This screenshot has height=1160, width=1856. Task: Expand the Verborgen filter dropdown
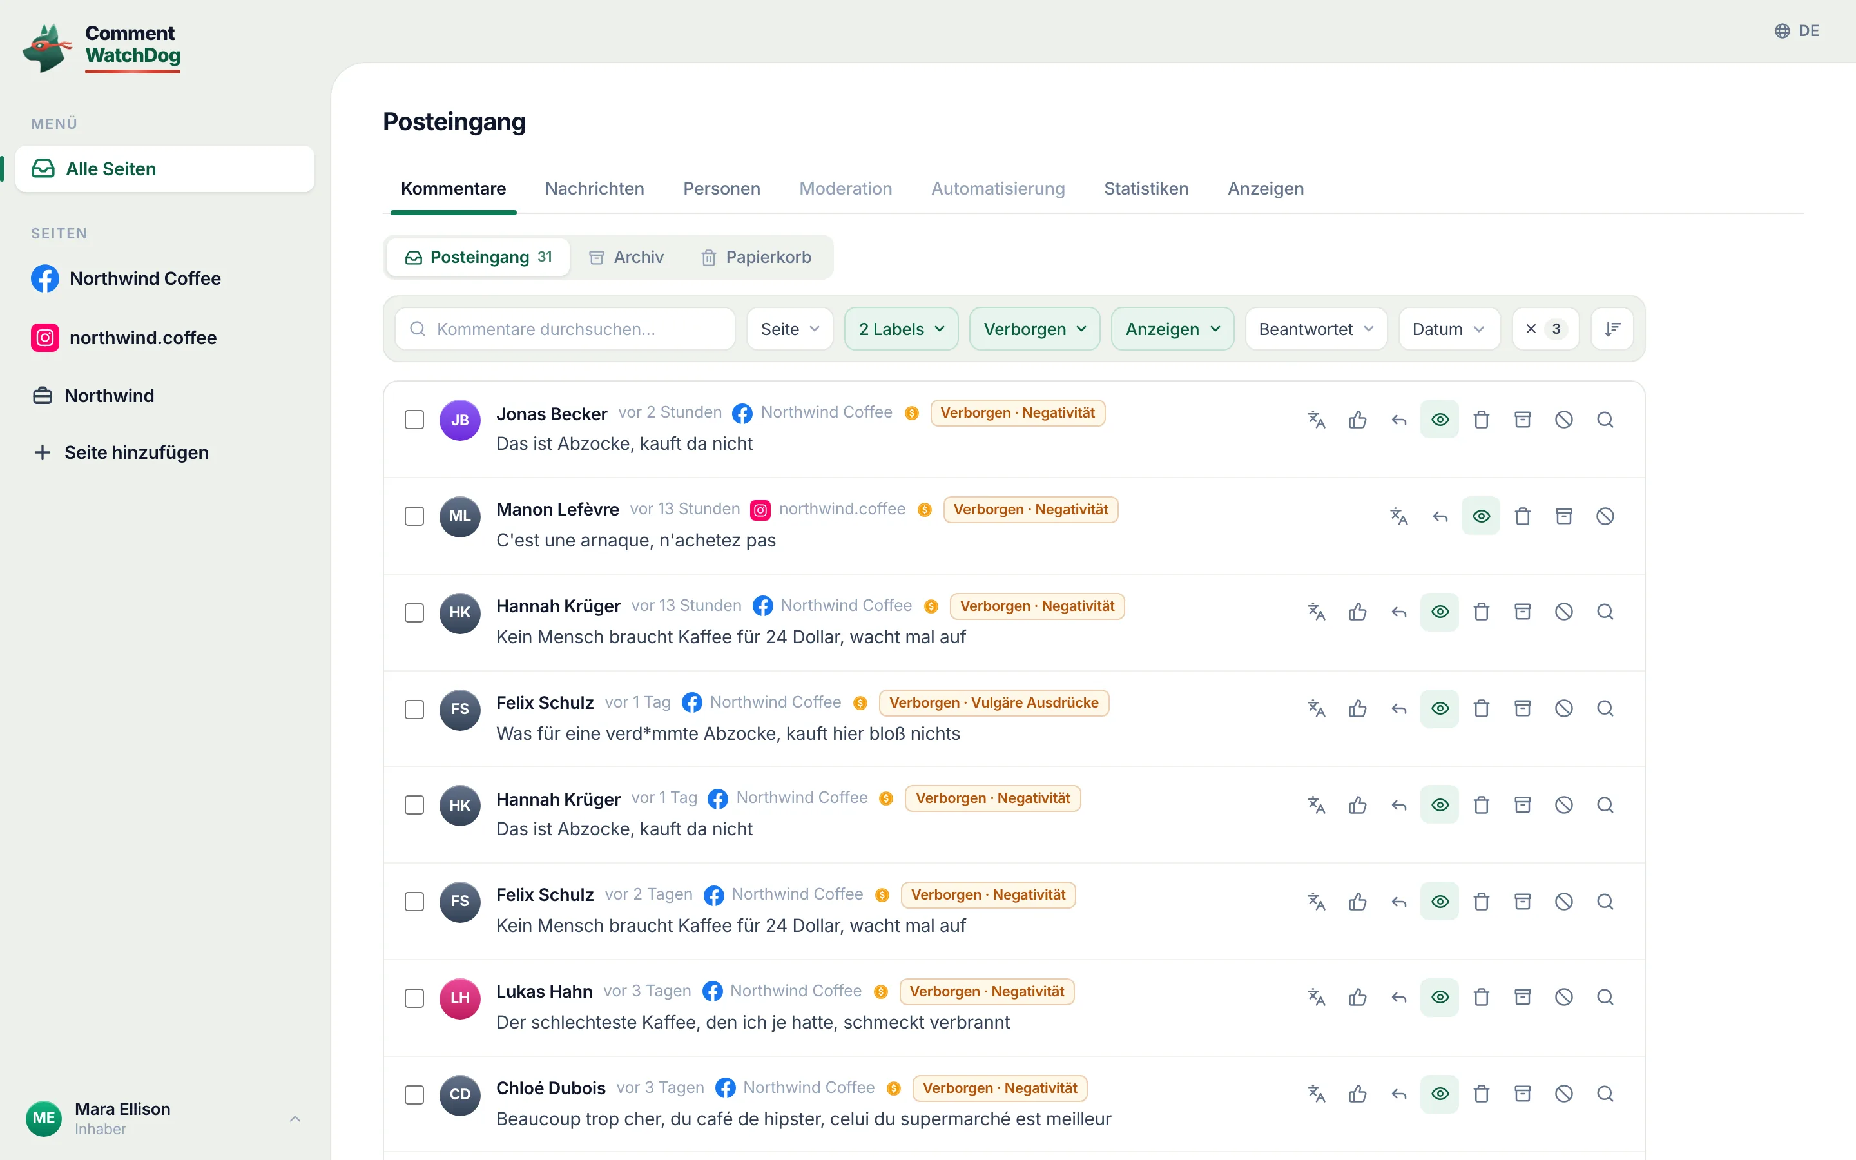(x=1034, y=329)
